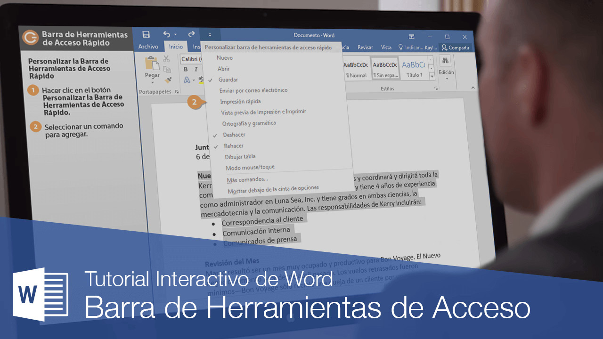
Task: Click the Cut scissors icon
Action: pos(166,59)
